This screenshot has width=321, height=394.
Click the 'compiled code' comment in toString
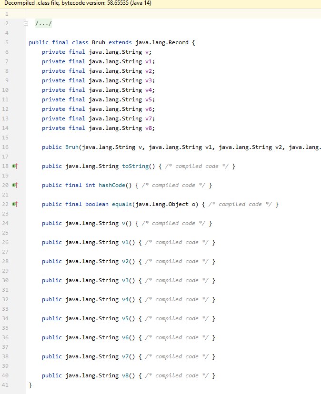(x=197, y=166)
